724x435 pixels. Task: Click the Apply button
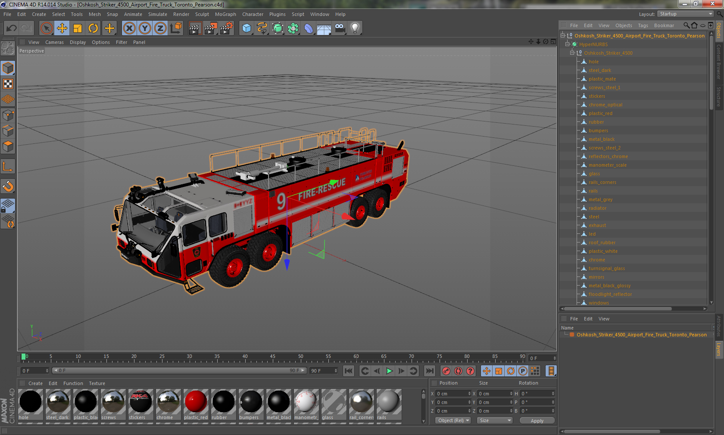[x=537, y=421]
